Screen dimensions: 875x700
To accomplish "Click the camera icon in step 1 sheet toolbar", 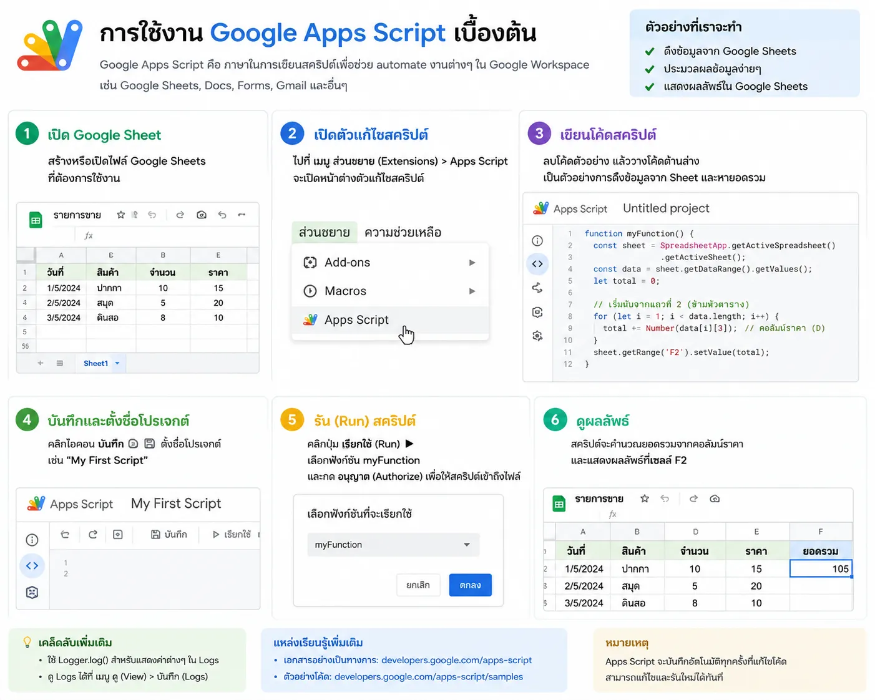I will point(202,215).
